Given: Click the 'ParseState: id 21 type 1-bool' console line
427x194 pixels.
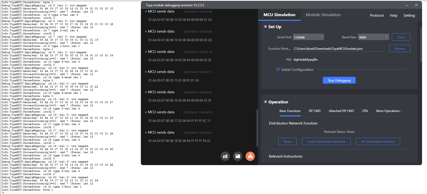Looking at the screenshot, I should pyautogui.click(x=41, y=187).
